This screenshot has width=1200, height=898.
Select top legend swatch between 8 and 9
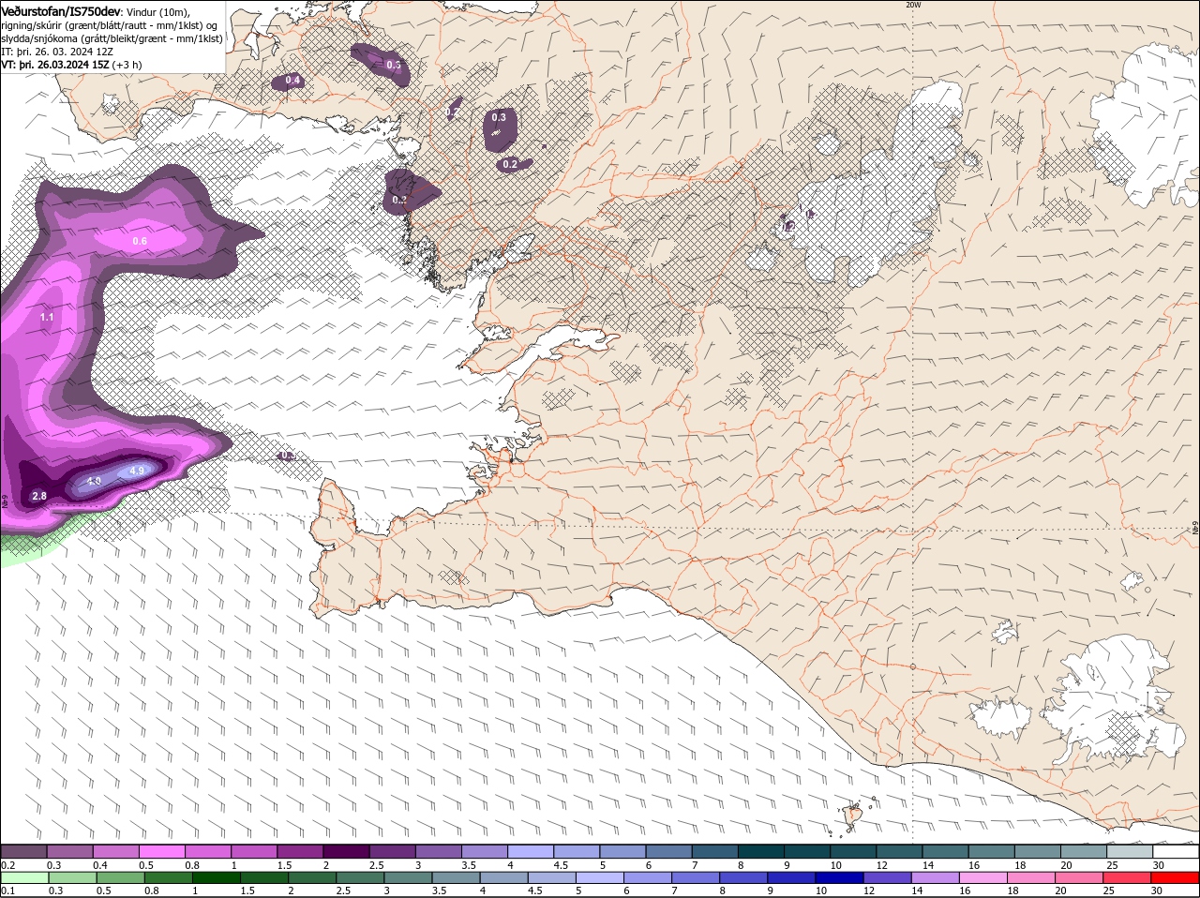coord(762,851)
